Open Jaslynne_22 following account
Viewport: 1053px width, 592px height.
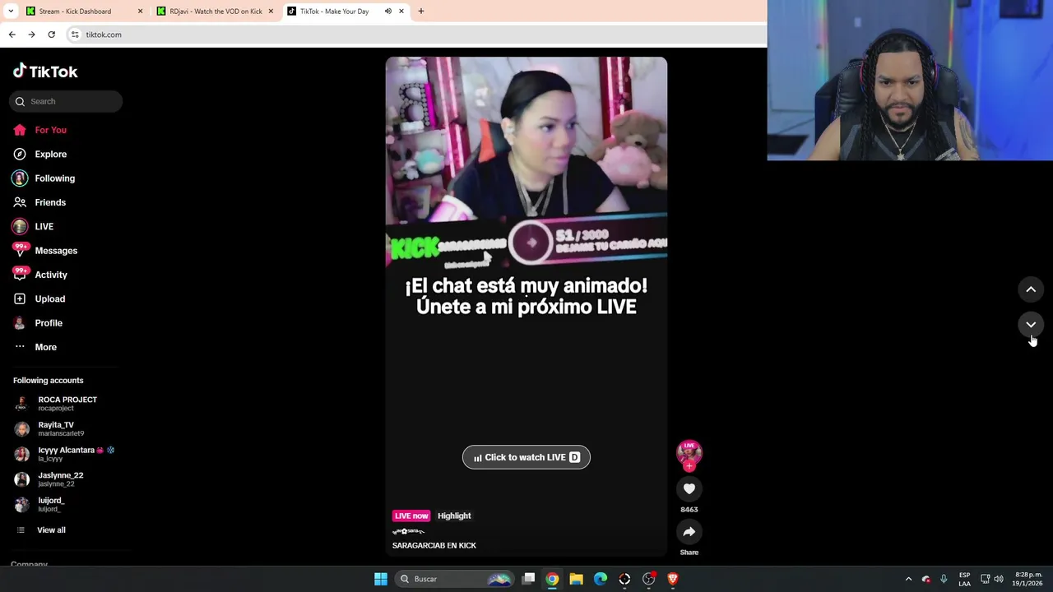coord(49,479)
